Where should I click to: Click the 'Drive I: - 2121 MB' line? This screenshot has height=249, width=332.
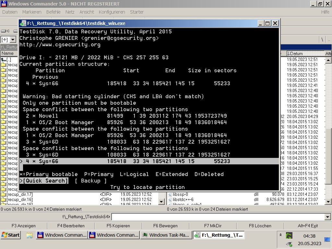94,58
